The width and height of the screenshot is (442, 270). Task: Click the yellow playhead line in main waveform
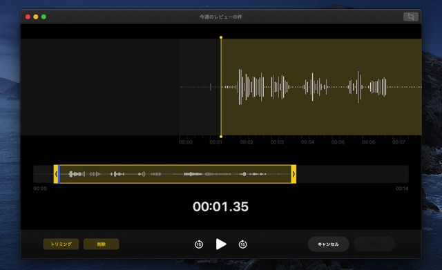click(x=221, y=87)
